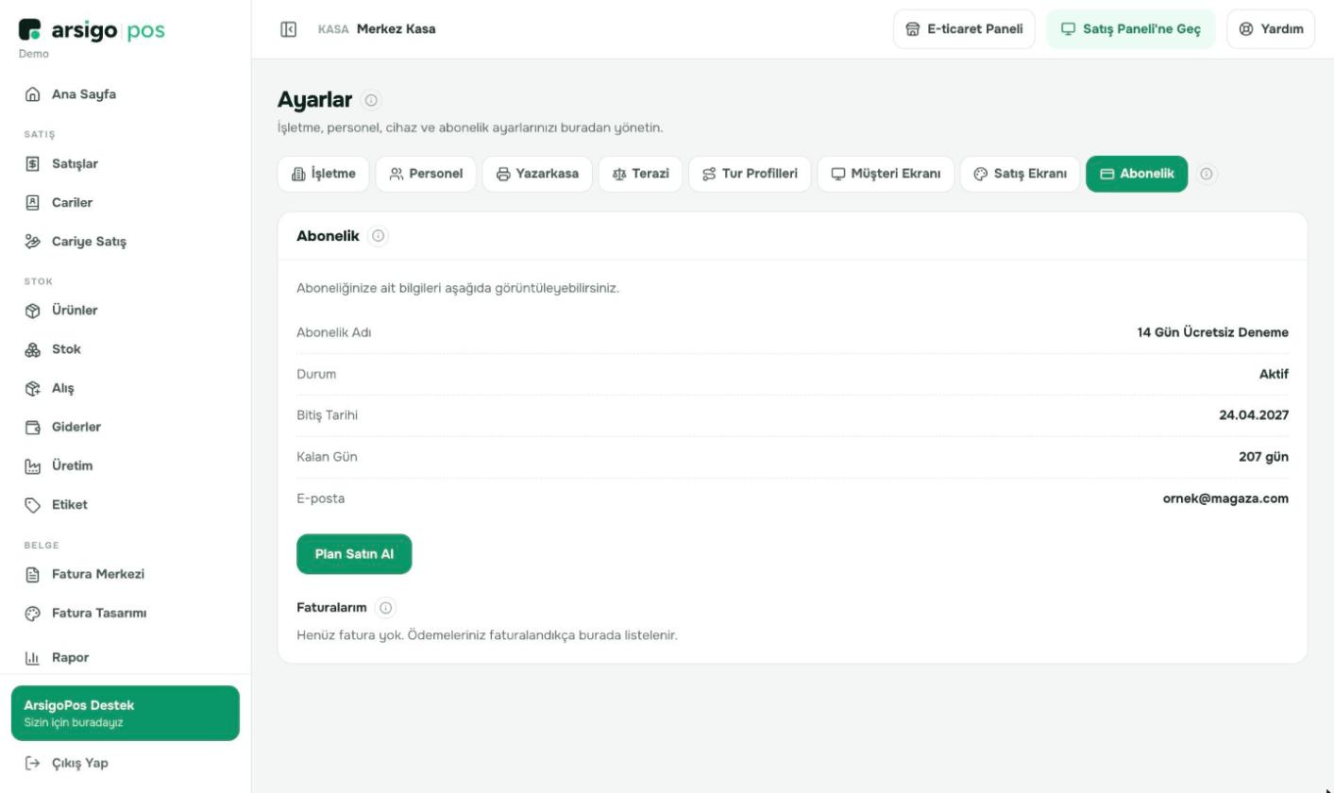1334x793 pixels.
Task: Click the 14 Gün Ücretsiz Deneme value
Action: pos(1213,332)
